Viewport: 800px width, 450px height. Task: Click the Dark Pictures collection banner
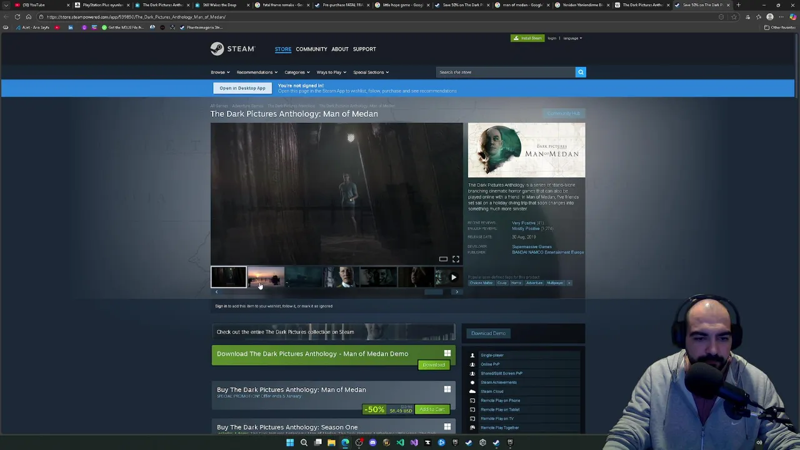pos(333,332)
